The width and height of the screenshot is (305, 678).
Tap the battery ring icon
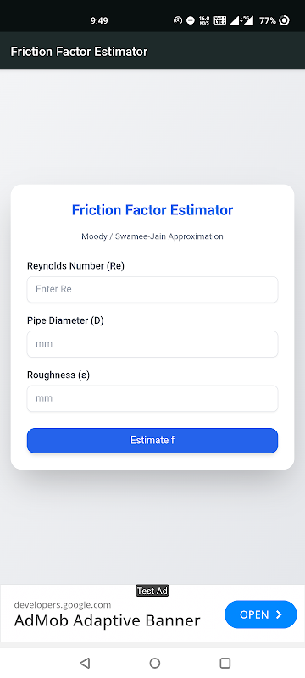pos(285,20)
